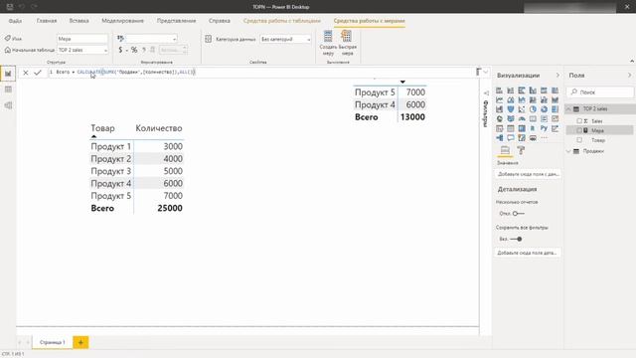Open the Категория данных dropdown
Viewport: 636px width, 358px height.
285,39
